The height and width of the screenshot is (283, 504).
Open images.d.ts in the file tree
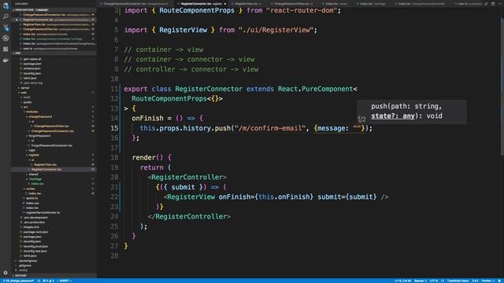(x=31, y=227)
